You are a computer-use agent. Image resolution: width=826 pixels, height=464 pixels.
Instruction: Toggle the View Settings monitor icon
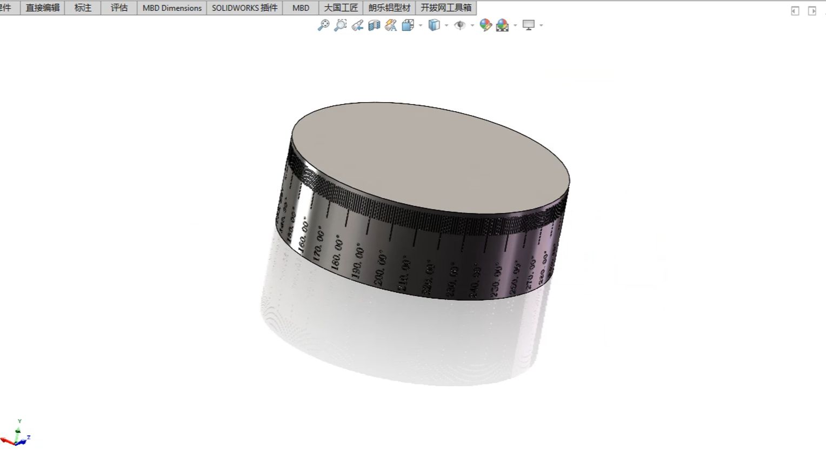(529, 25)
